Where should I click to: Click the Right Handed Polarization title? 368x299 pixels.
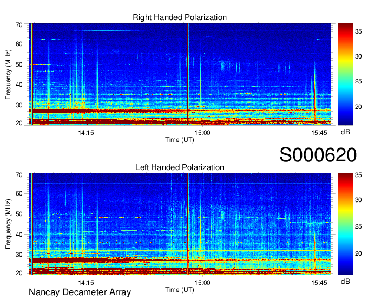point(180,17)
